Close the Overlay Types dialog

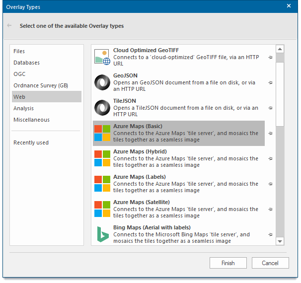[x=289, y=6]
